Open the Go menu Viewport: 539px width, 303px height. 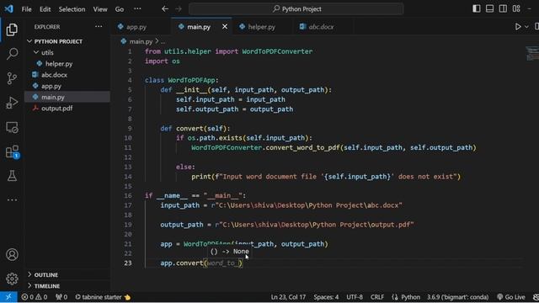click(x=120, y=9)
